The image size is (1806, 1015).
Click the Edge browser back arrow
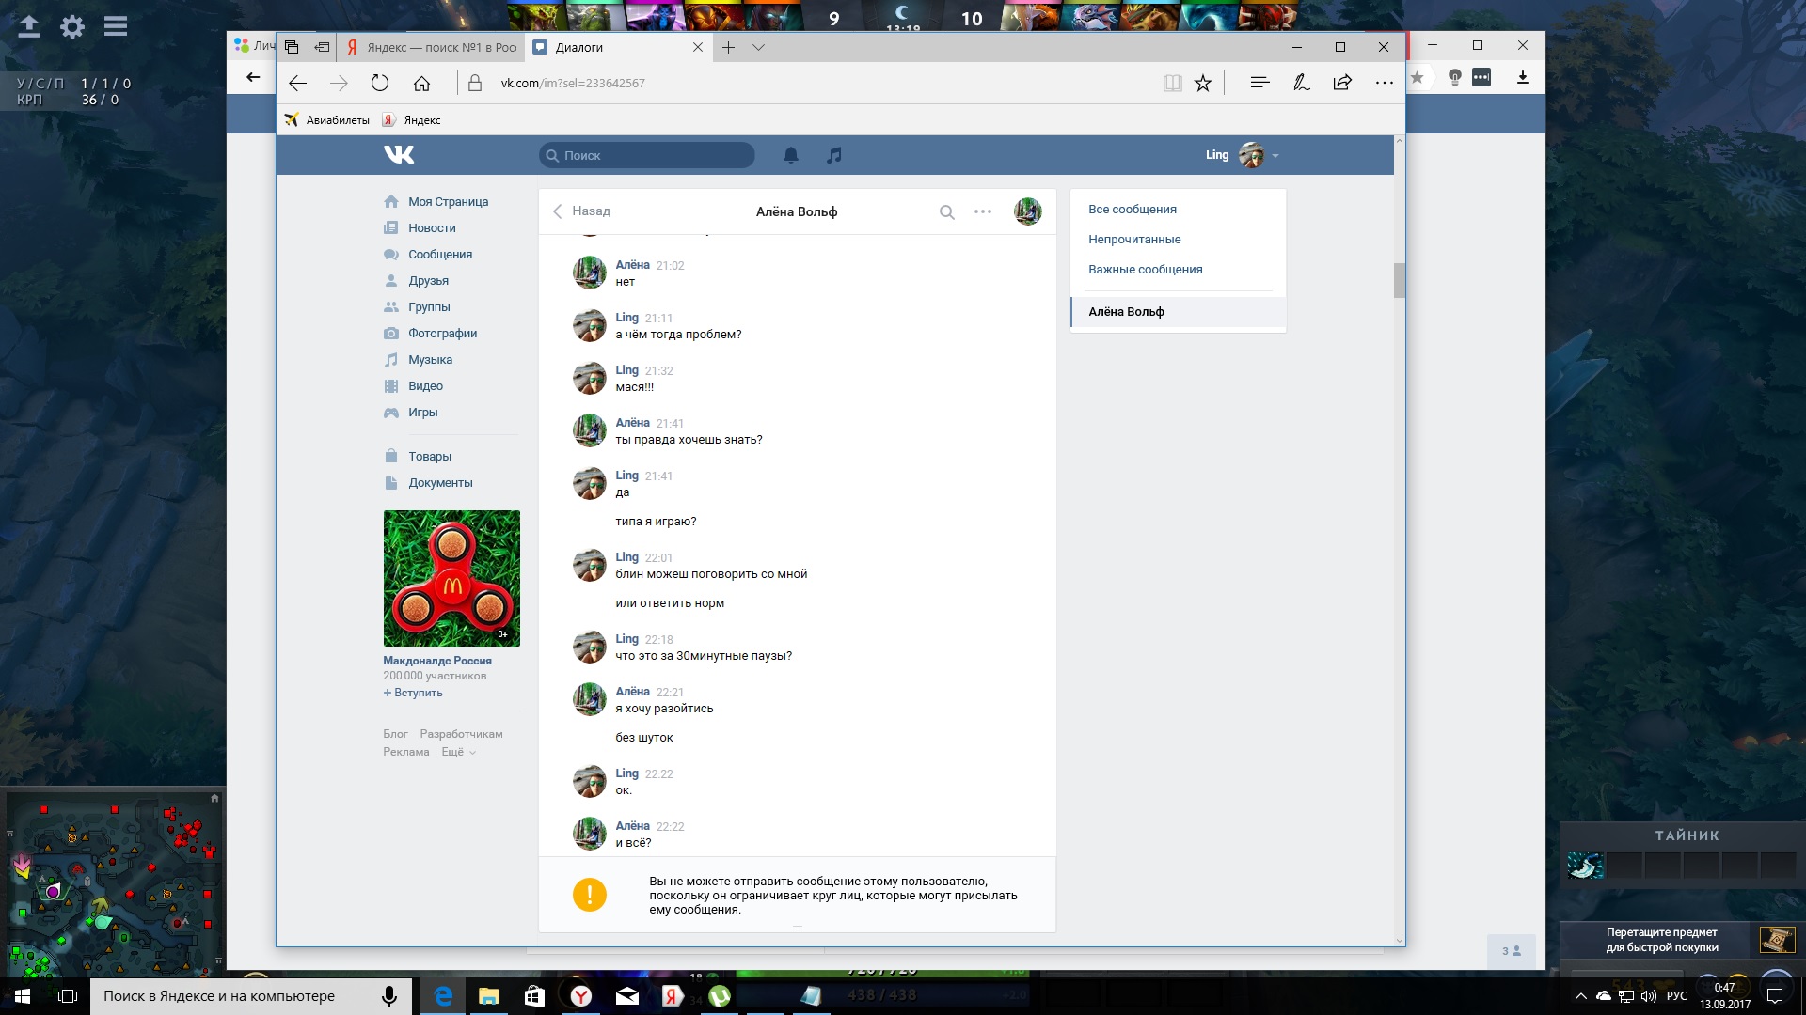coord(298,84)
